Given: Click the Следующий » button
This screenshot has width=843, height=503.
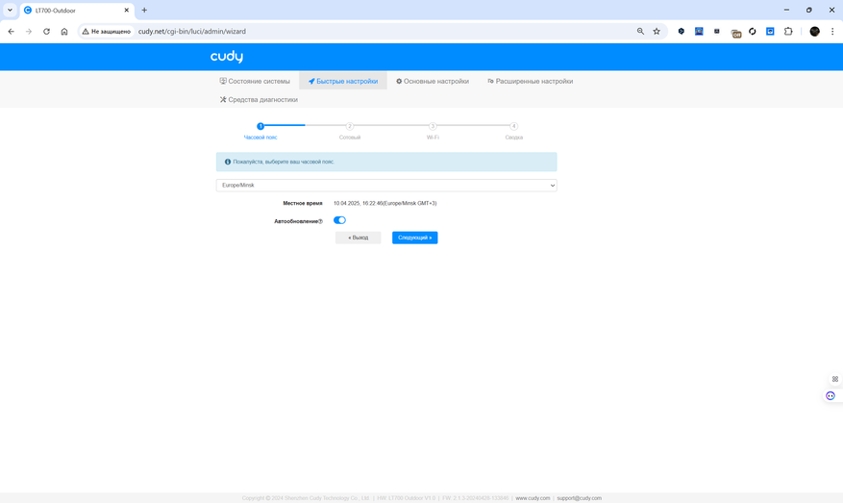Looking at the screenshot, I should coord(414,238).
